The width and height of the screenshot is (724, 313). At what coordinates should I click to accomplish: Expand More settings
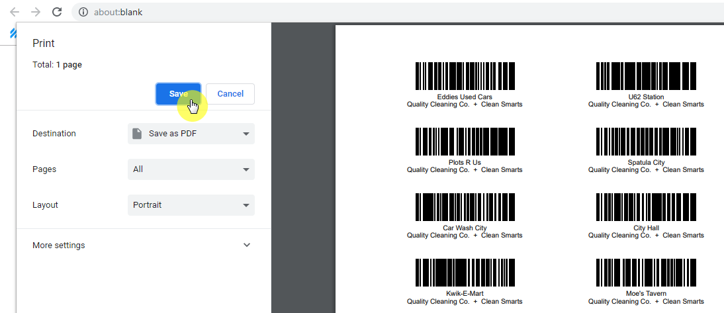[142, 246]
